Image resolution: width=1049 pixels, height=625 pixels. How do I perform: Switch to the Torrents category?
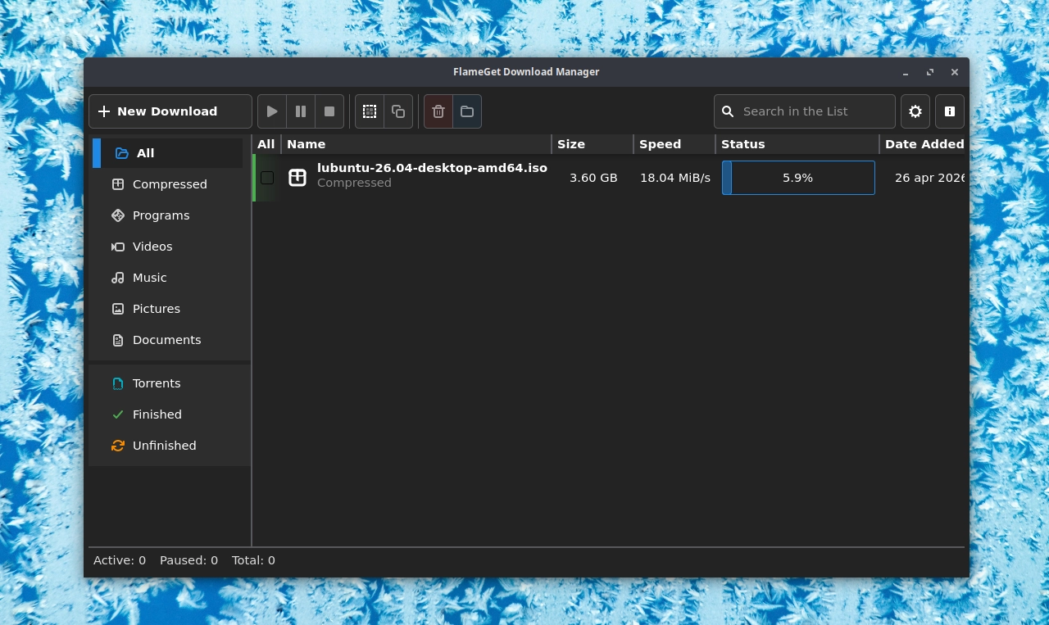point(157,383)
